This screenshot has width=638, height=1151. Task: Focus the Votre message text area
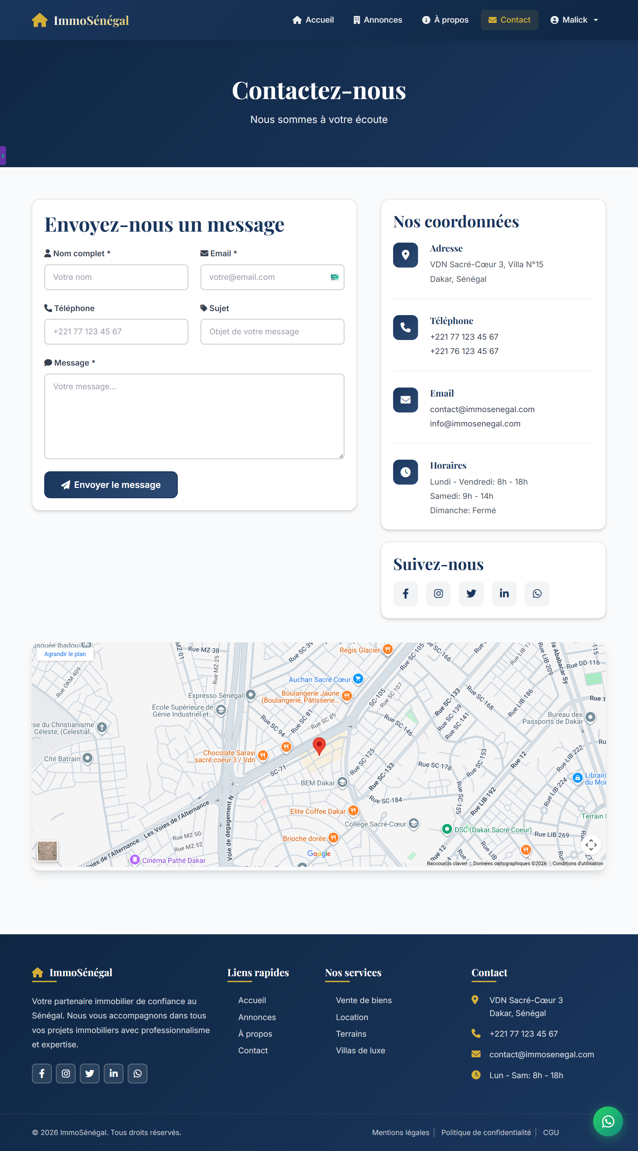tap(194, 416)
